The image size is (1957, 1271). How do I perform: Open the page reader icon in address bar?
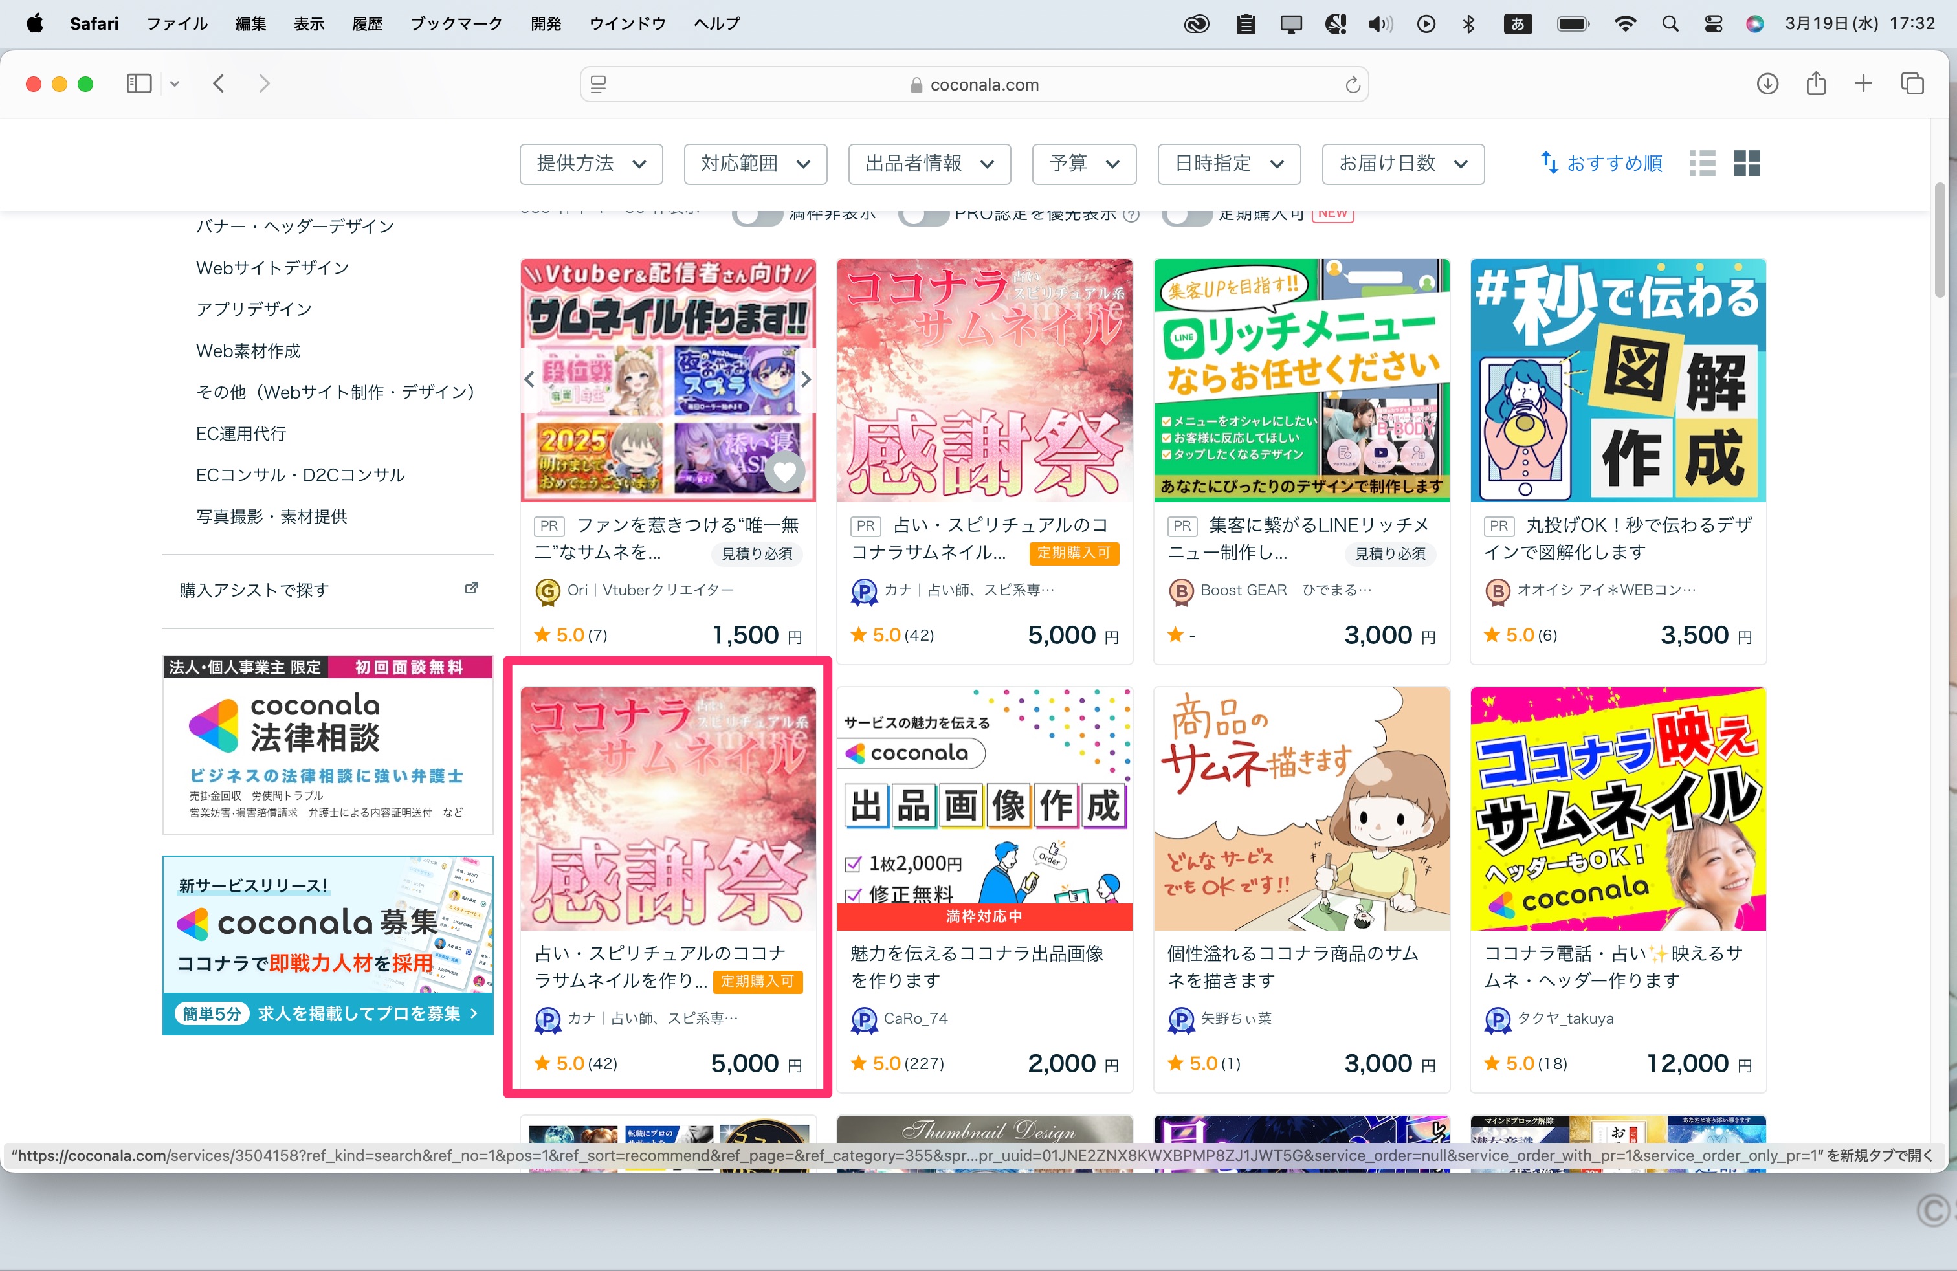[x=599, y=85]
